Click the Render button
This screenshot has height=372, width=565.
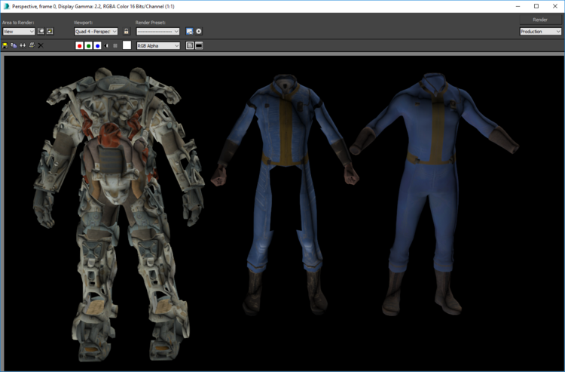[x=540, y=20]
